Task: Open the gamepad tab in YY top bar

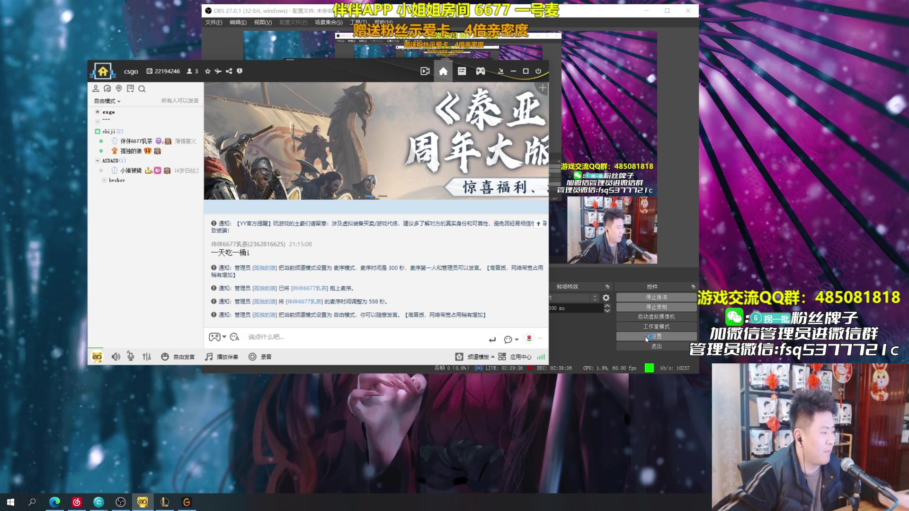Action: 481,71
